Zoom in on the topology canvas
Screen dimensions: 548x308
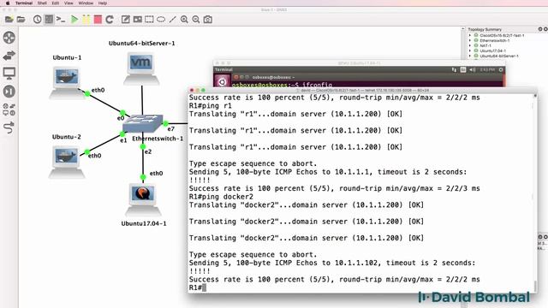[184, 20]
